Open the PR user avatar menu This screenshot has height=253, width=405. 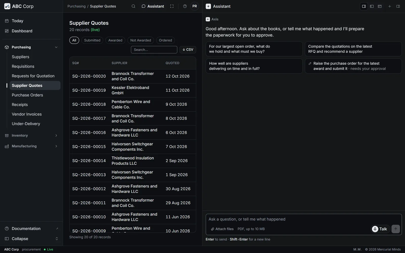click(195, 6)
